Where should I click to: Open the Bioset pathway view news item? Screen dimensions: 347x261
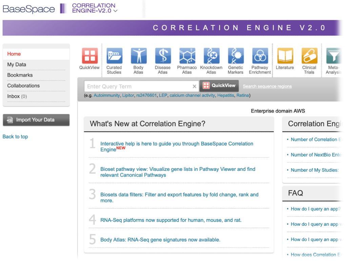[178, 172]
